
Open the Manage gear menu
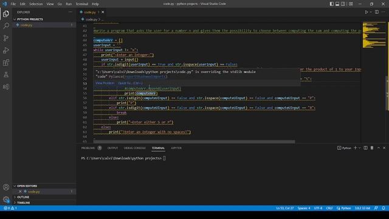6,199
